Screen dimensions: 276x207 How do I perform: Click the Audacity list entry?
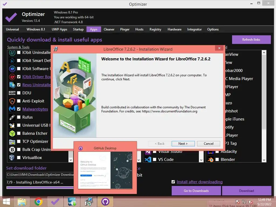[229, 151]
